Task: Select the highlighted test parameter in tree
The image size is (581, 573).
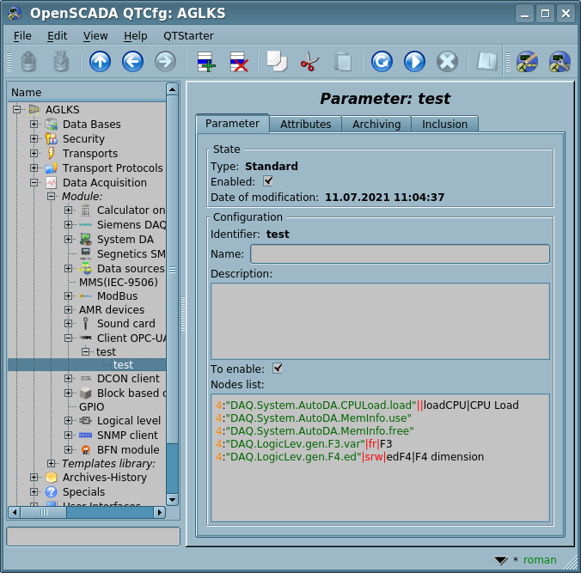Action: click(x=123, y=364)
